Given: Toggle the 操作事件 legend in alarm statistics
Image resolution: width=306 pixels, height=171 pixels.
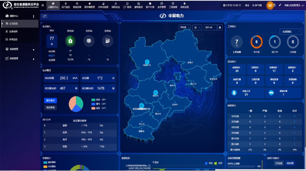Looking at the screenshot, I should pos(49,162).
